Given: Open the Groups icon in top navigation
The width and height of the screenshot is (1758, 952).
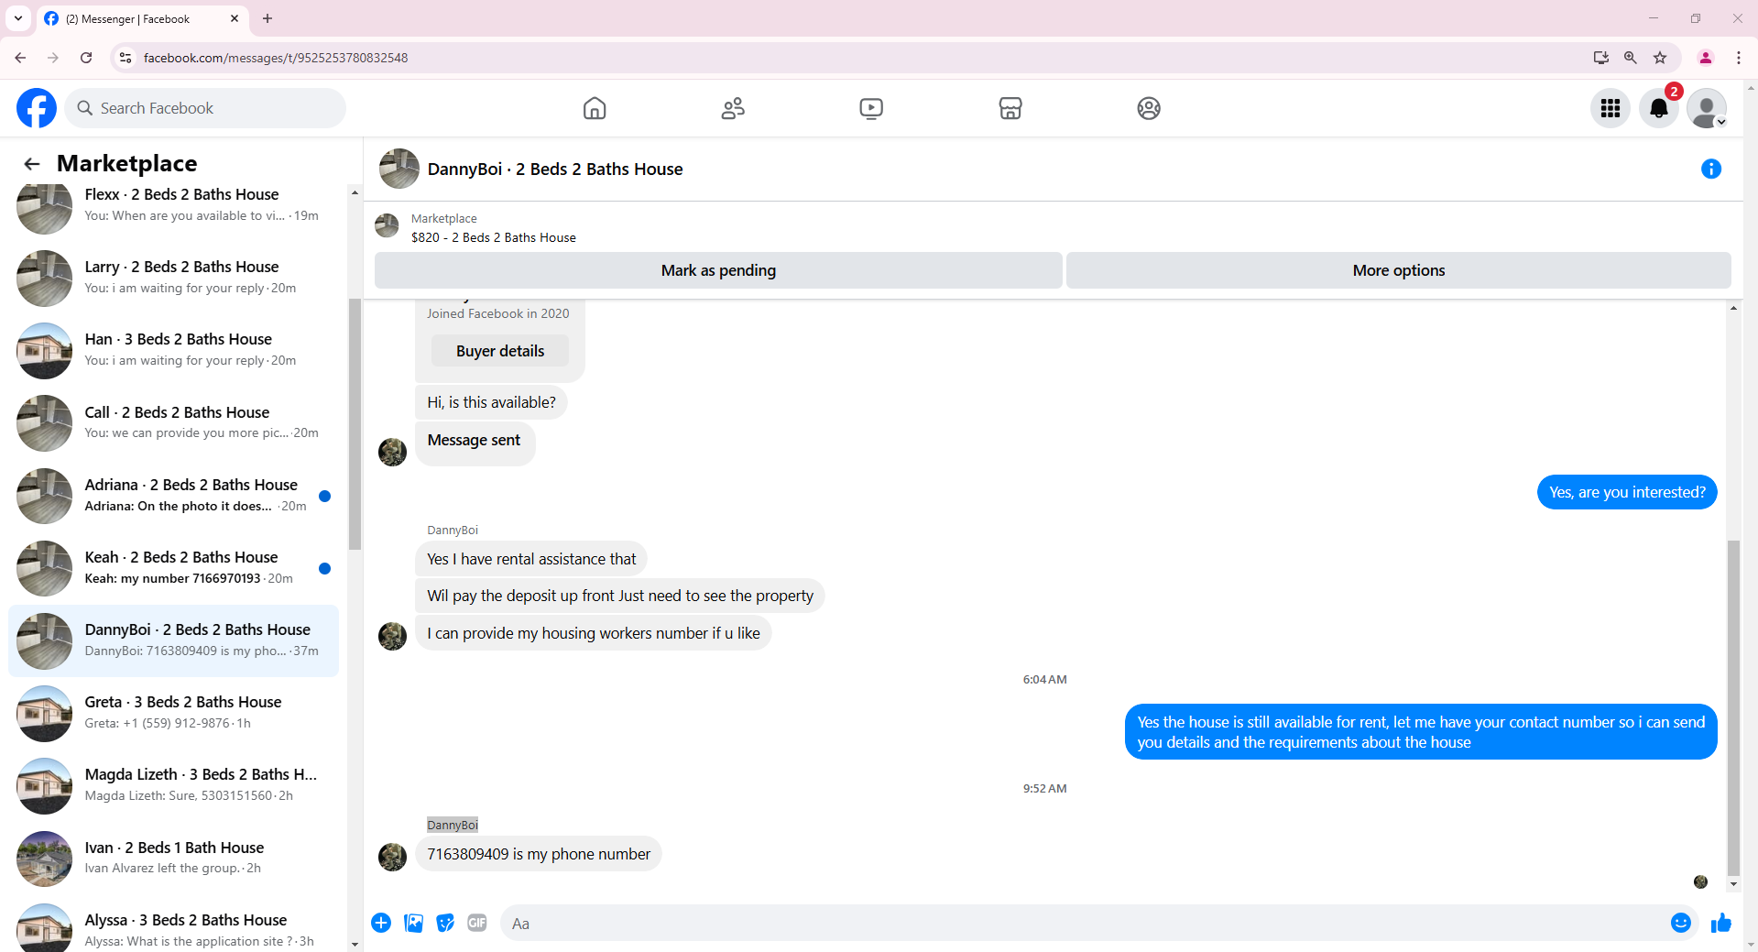Looking at the screenshot, I should 1149,108.
